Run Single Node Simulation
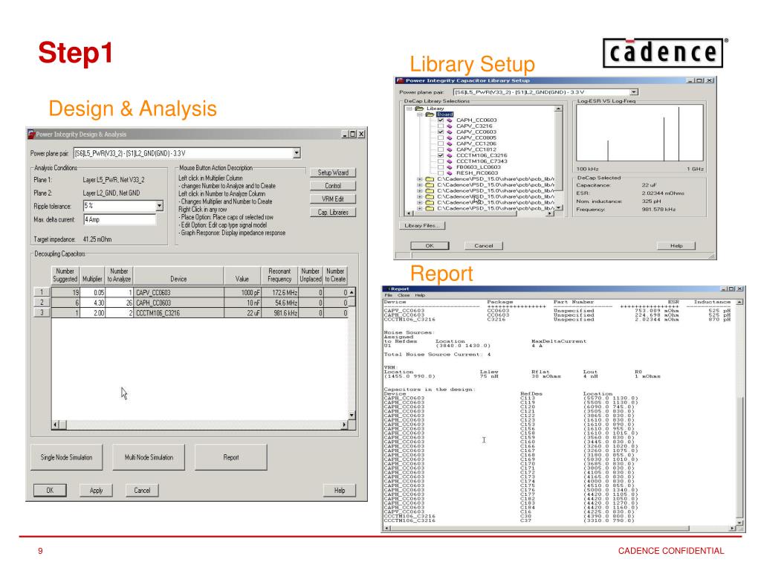 click(66, 457)
